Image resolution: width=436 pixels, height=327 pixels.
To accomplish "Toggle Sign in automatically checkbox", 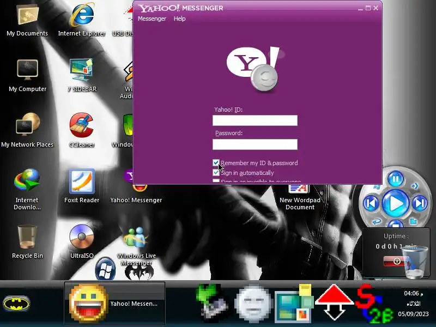I will (x=216, y=173).
